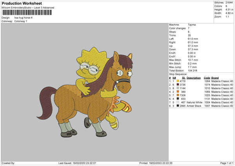Click the Machine value 'Tajima'
The height and width of the screenshot is (166, 235).
click(192, 25)
